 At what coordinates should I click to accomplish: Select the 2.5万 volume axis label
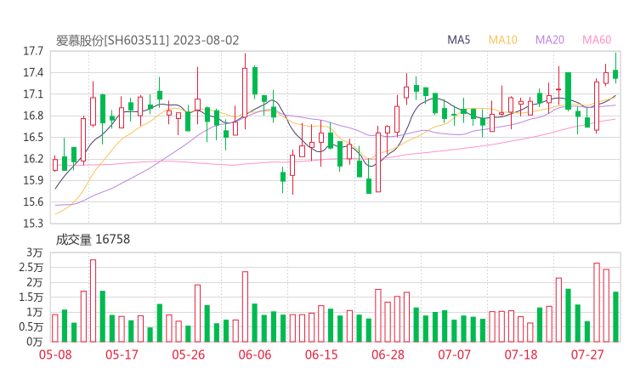pyautogui.click(x=31, y=267)
